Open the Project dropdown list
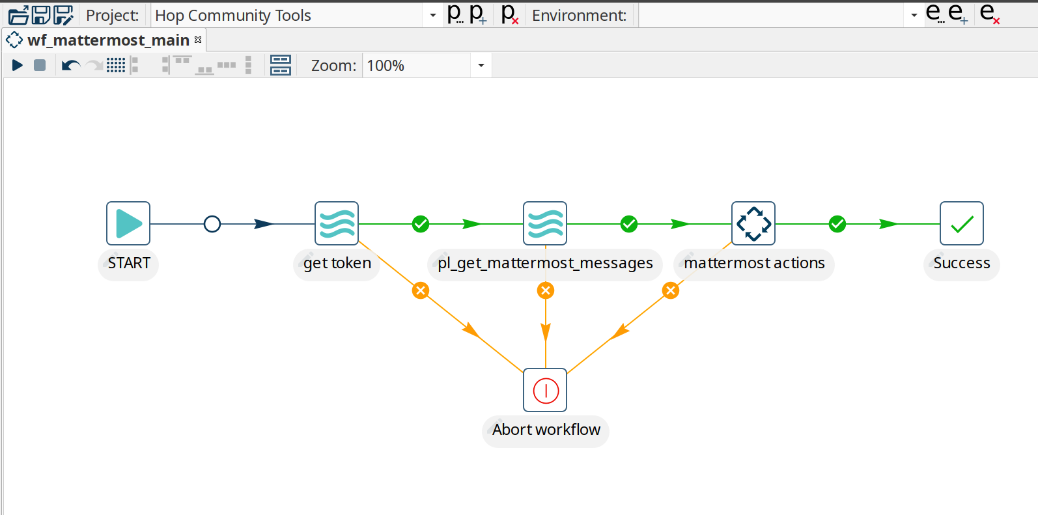Screen dimensions: 1038x515 point(433,15)
